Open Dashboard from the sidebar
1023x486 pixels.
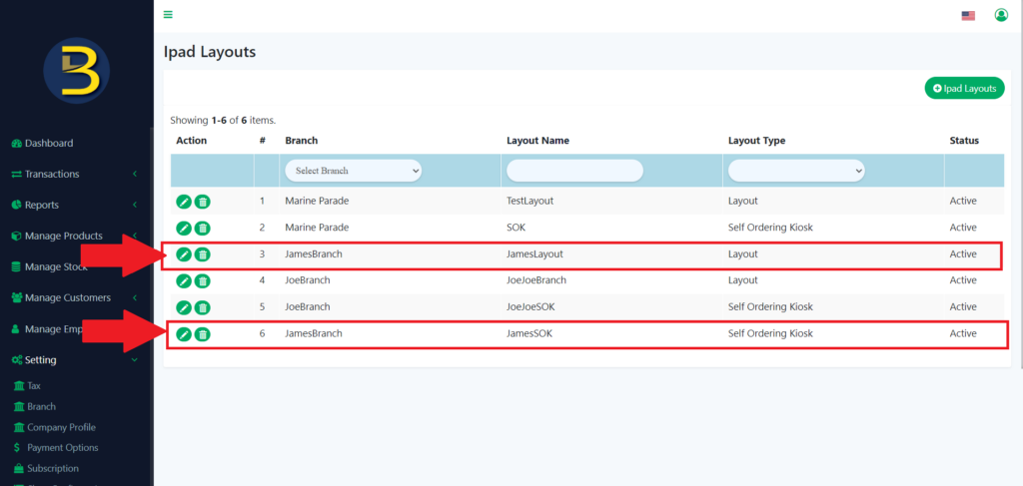pyautogui.click(x=48, y=143)
